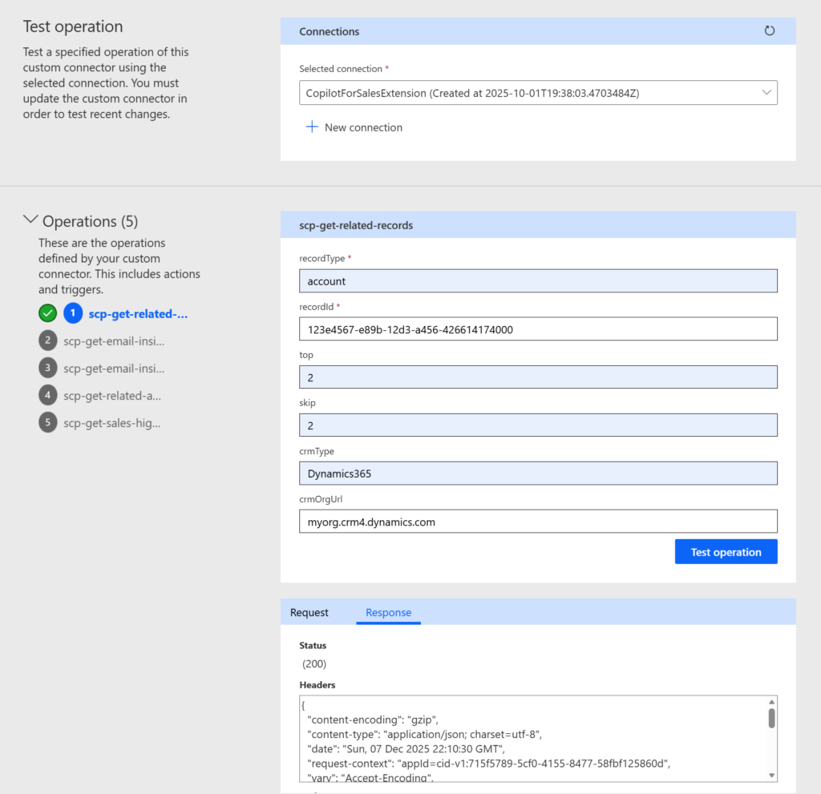Select operation number 3 circle badge

pos(48,368)
